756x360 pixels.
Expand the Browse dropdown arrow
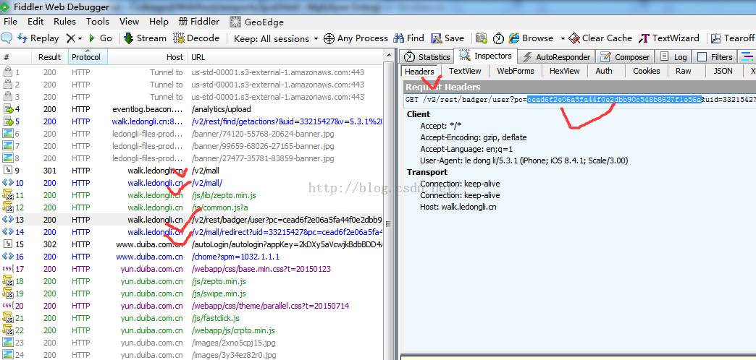click(x=562, y=38)
